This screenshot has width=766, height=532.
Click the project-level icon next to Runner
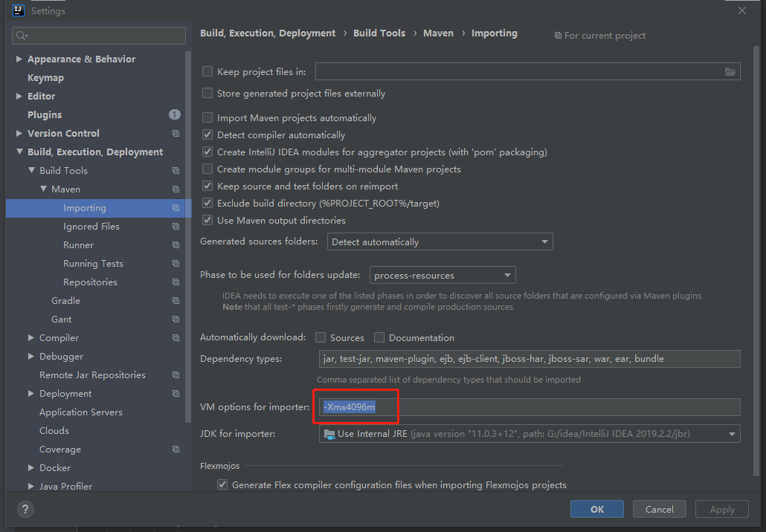pyautogui.click(x=176, y=244)
